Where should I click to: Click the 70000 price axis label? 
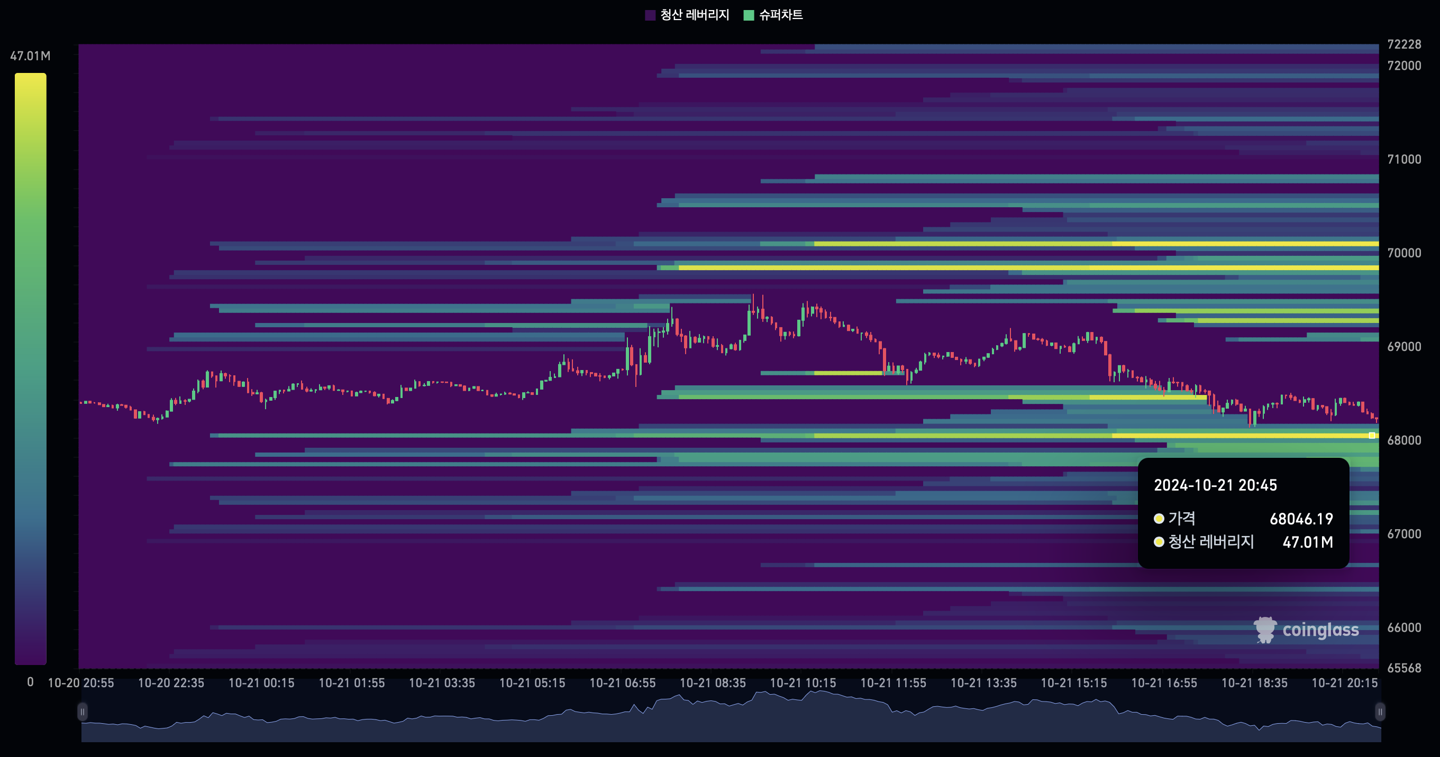pos(1404,253)
